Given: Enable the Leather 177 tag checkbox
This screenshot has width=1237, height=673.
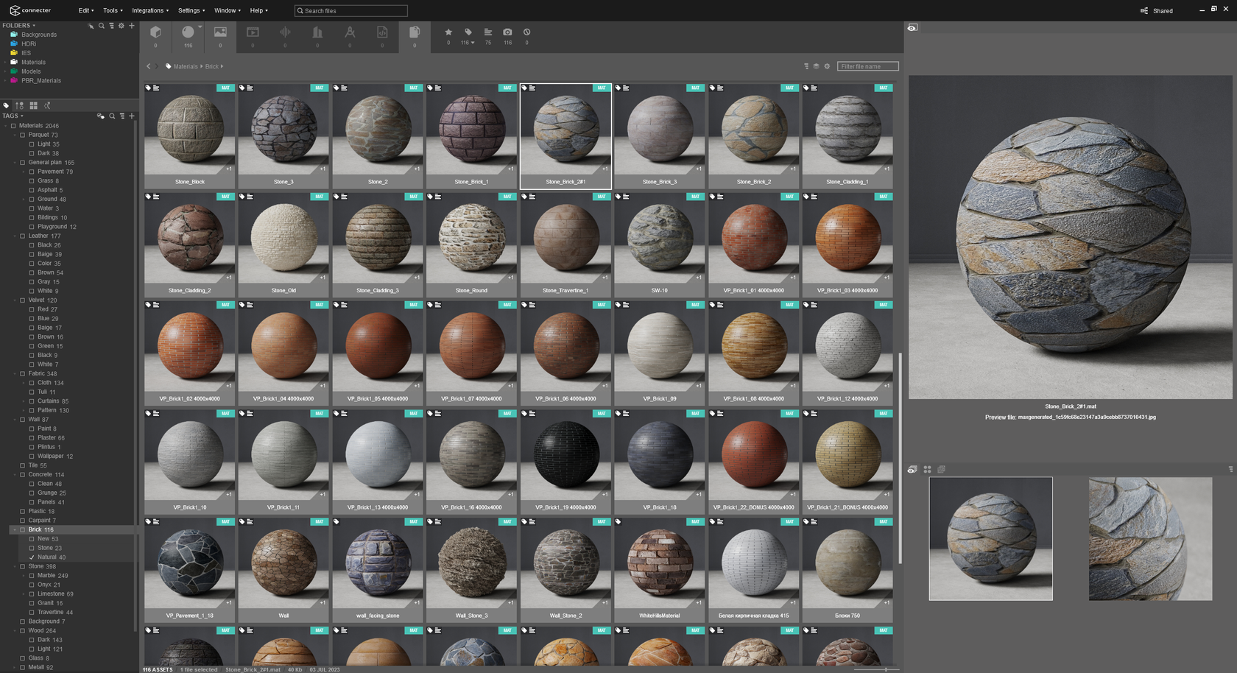Looking at the screenshot, I should click(23, 236).
